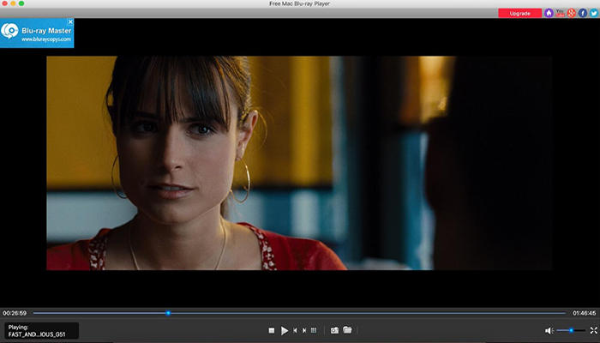Click the movie video frame
Screen dimensions: 600x343
click(x=299, y=163)
